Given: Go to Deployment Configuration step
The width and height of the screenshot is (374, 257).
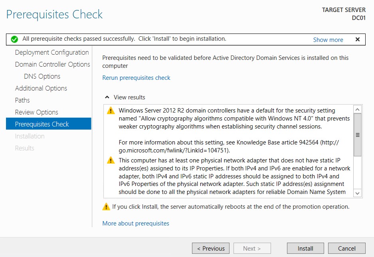Looking at the screenshot, I should point(52,52).
